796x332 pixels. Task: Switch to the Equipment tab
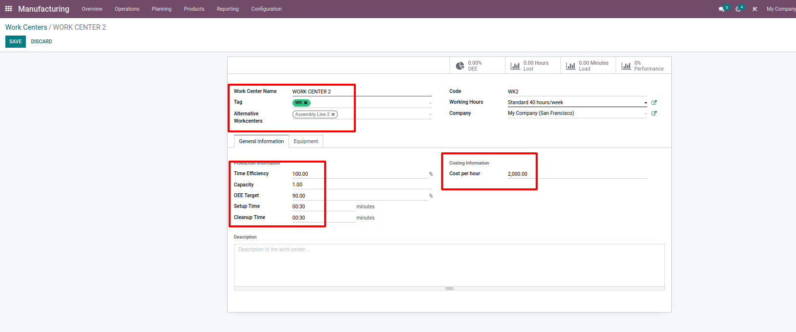pos(306,141)
